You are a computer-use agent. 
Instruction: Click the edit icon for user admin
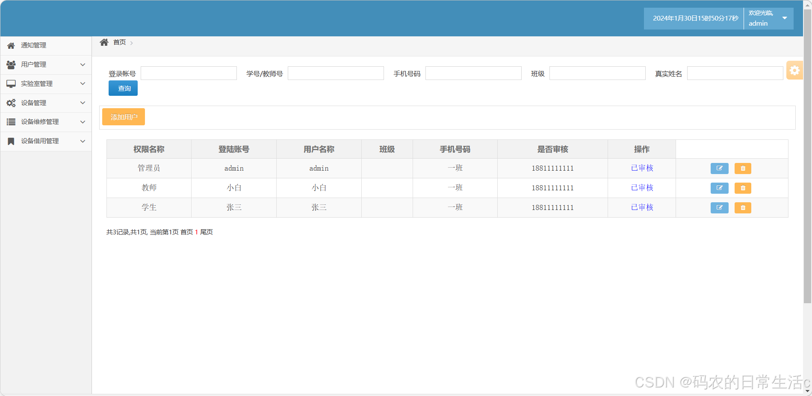(719, 168)
